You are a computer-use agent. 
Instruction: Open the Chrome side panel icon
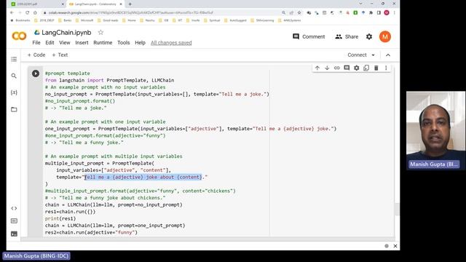point(379,13)
